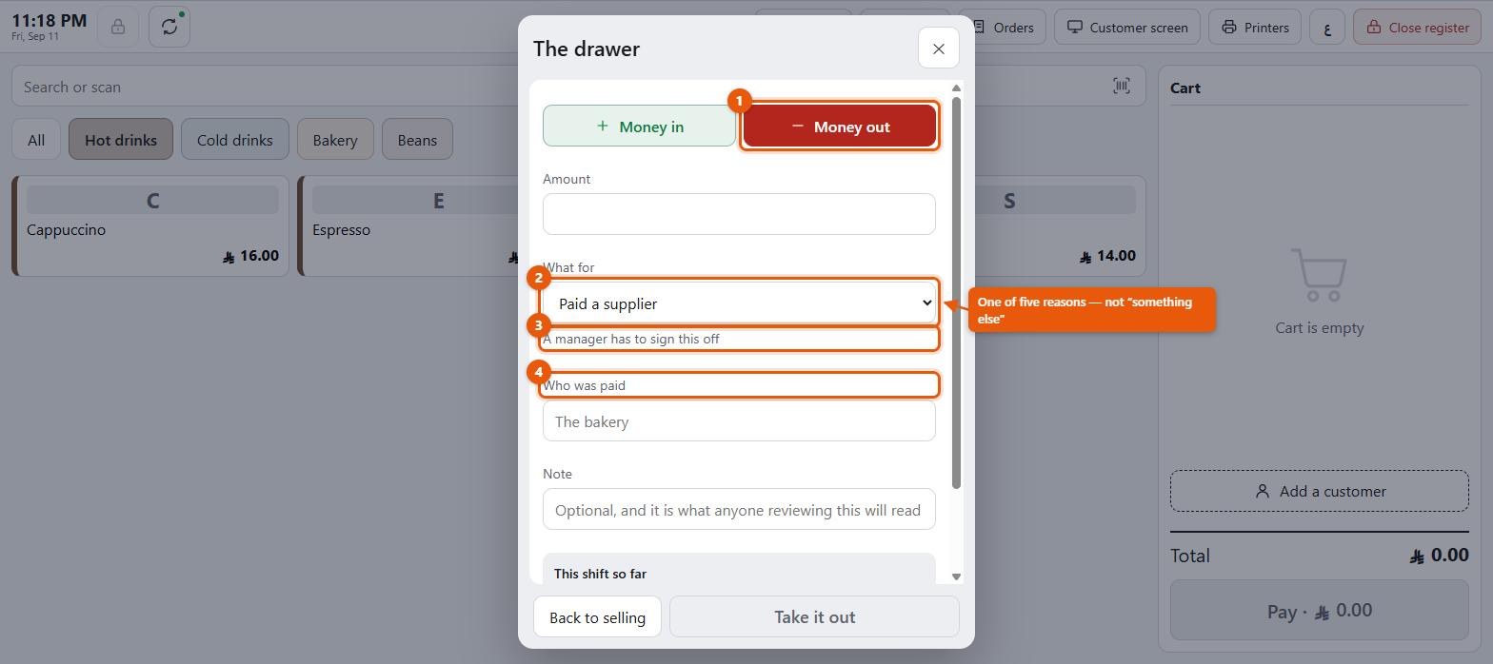Switch to the Bakery category
Screen dimensions: 1493x664
(335, 139)
